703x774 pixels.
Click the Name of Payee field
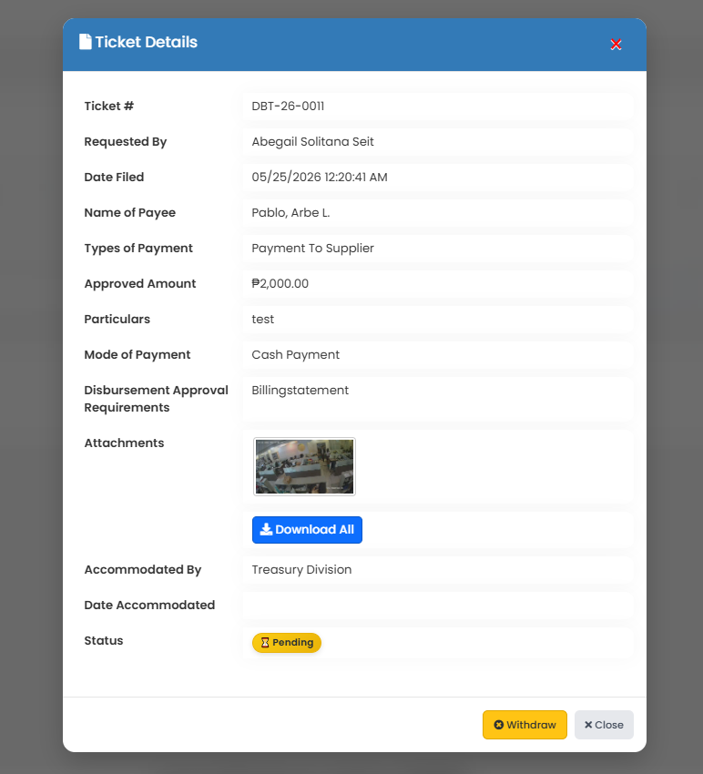pyautogui.click(x=437, y=213)
